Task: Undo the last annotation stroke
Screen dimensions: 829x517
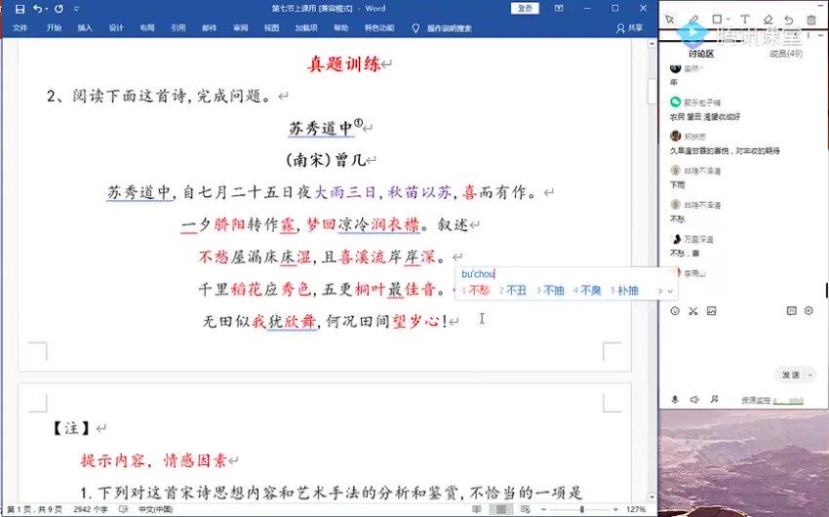Action: coord(789,20)
